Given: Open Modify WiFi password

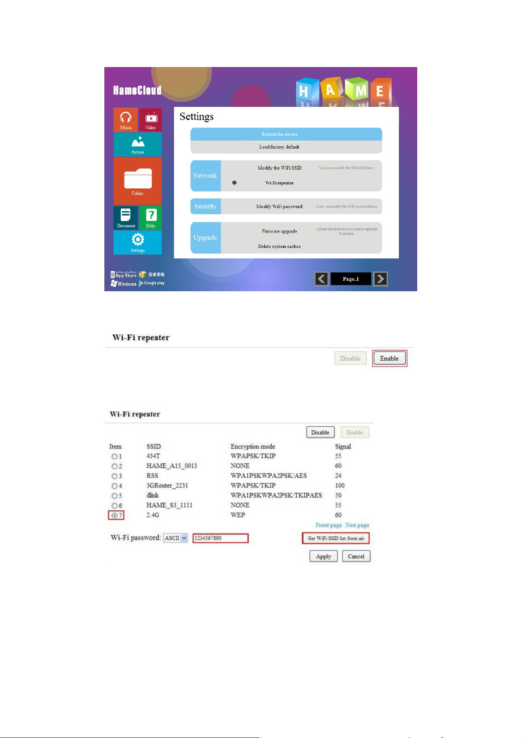Looking at the screenshot, I should click(x=280, y=206).
